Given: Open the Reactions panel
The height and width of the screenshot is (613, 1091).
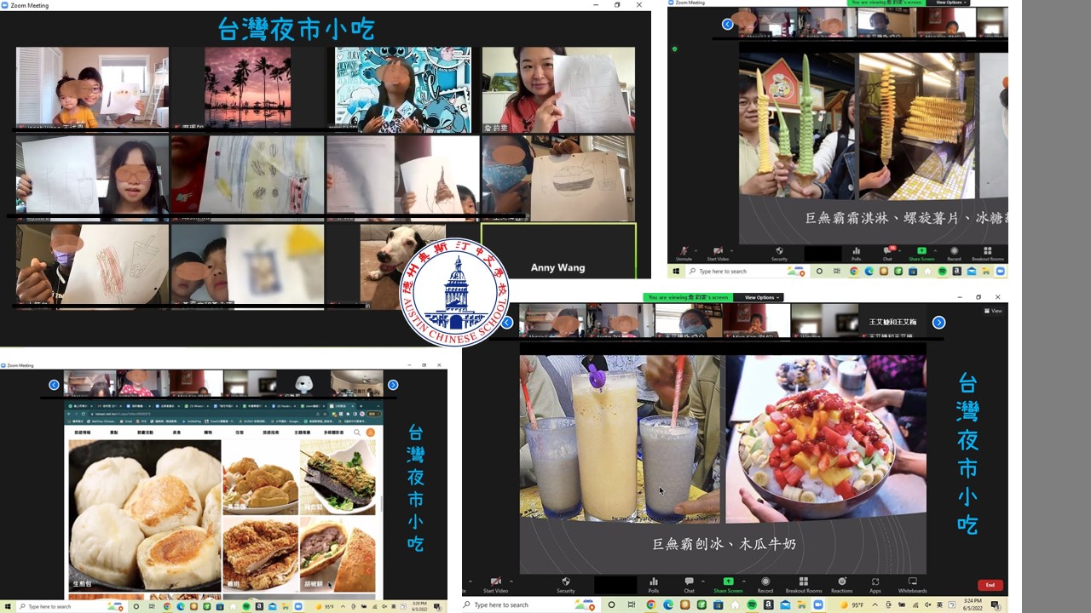Looking at the screenshot, I should point(841,584).
